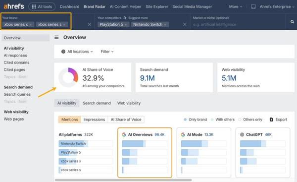
Task: Open Social Media Manager
Action: [x=192, y=6]
